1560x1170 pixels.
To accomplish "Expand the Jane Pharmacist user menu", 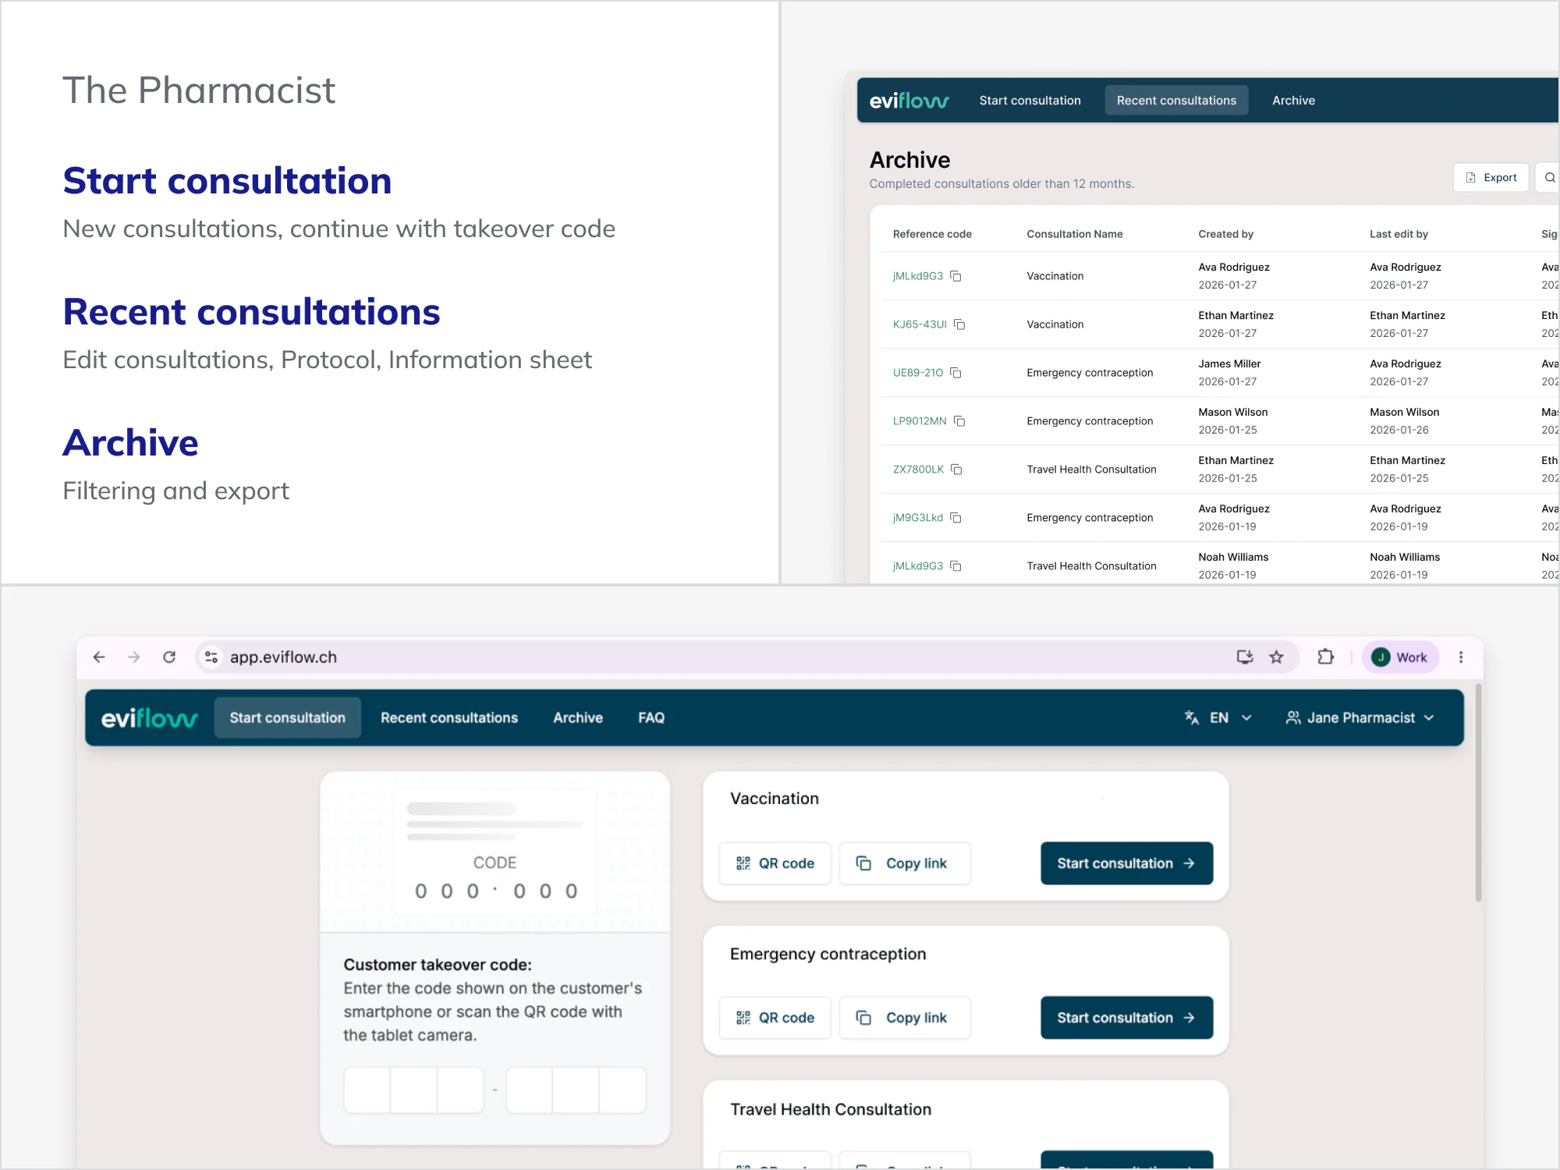I will tap(1360, 718).
